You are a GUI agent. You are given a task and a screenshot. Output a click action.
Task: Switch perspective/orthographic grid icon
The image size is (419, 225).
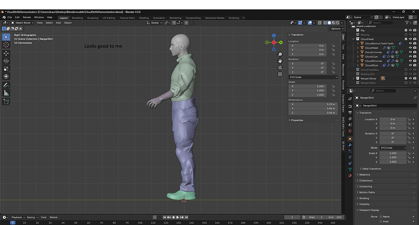[x=280, y=74]
